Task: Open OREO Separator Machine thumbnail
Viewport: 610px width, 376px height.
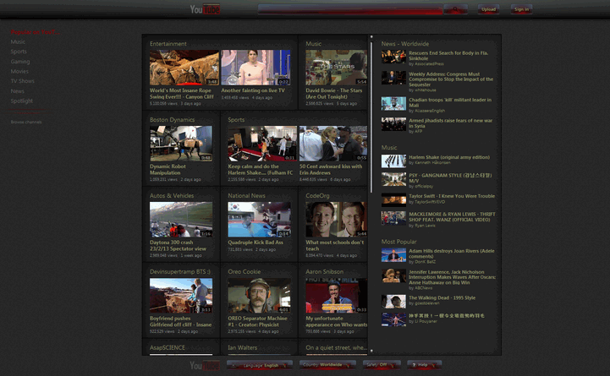Action: point(259,295)
